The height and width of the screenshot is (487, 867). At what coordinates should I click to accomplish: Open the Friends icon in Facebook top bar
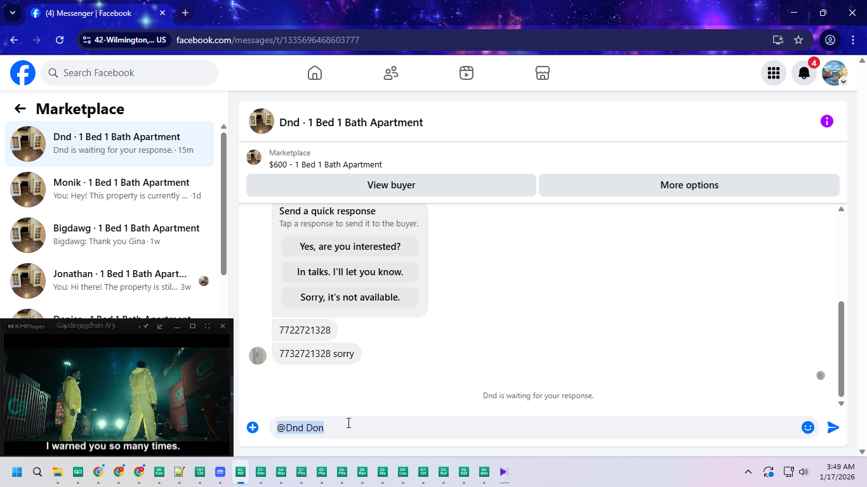click(x=391, y=73)
